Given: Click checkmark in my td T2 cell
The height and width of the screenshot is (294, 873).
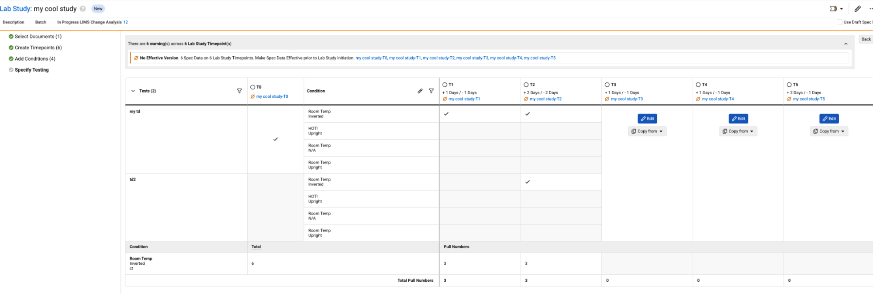Looking at the screenshot, I should click(x=528, y=114).
